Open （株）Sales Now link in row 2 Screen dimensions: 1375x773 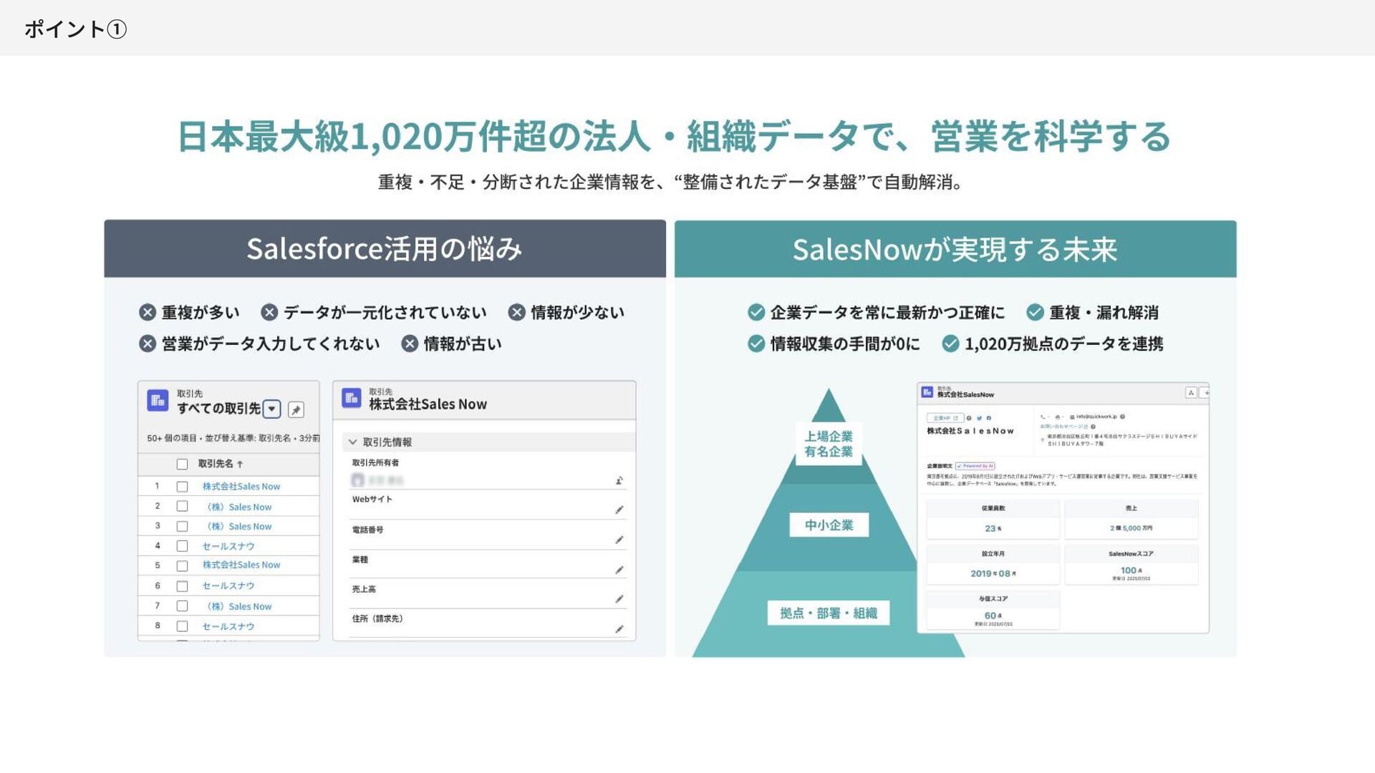click(x=238, y=507)
